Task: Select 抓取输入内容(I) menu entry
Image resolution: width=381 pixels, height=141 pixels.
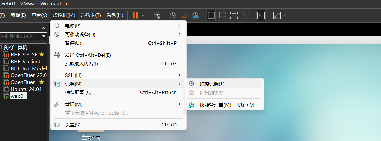Action: (118, 64)
